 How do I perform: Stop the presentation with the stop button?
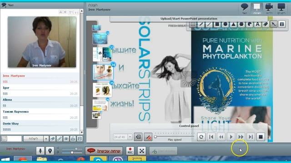261,137
